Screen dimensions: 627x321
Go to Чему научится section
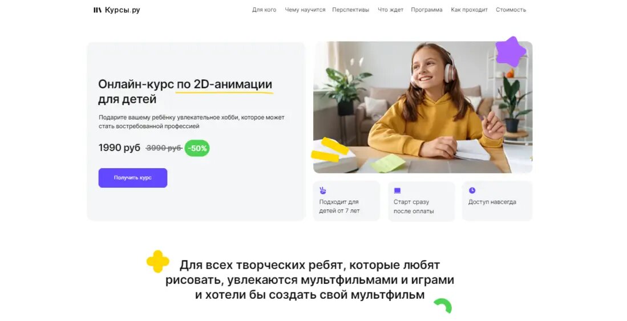[x=305, y=10]
